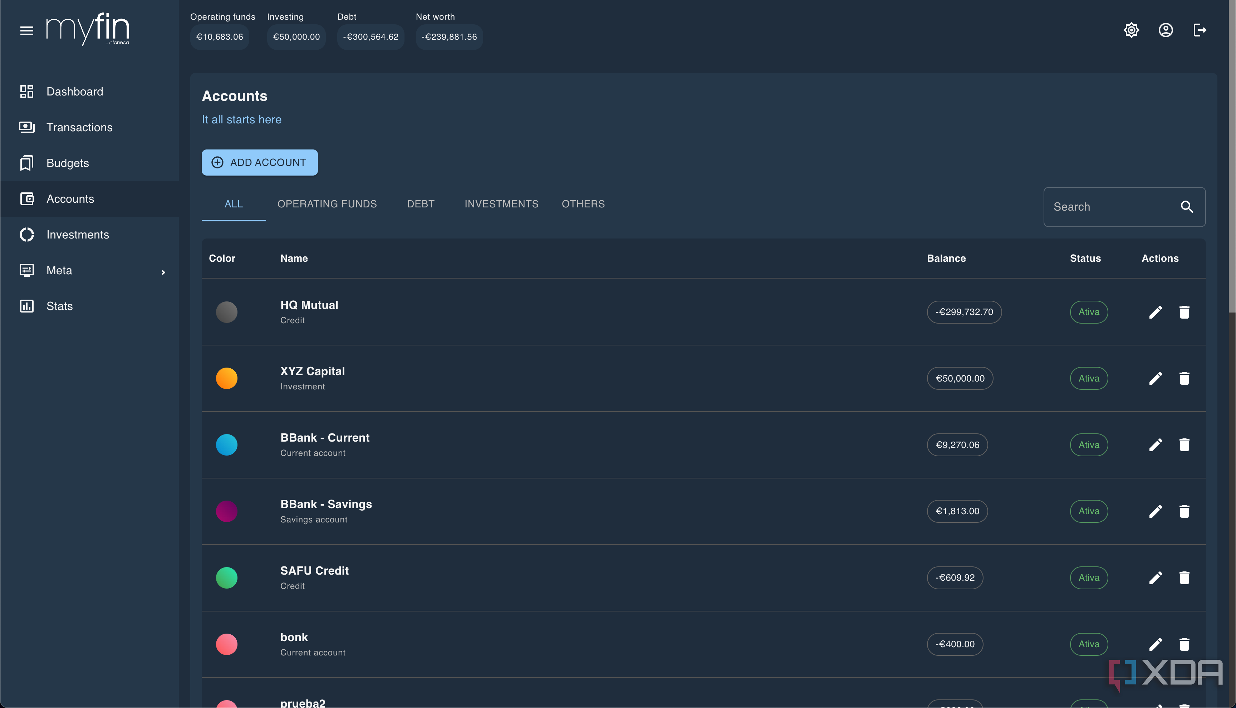
Task: Delete the SAFU Credit account
Action: pos(1184,578)
